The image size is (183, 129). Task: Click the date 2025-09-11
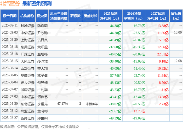pyautogui.click(x=10, y=25)
